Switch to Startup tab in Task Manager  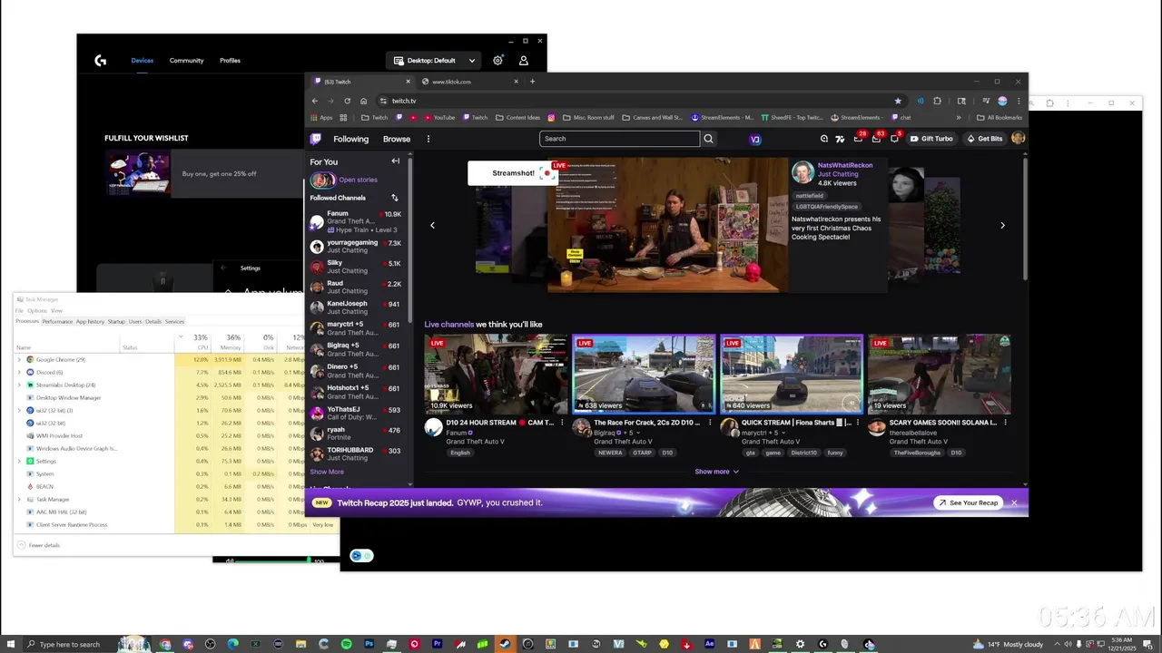click(116, 321)
